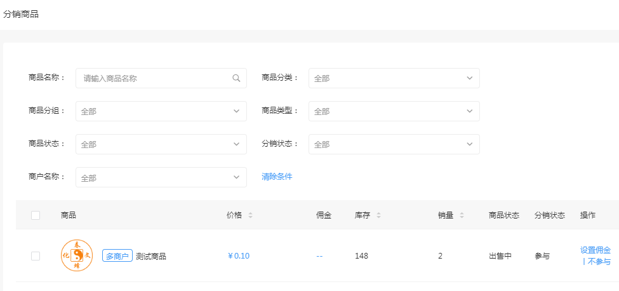Click 不参与 in the operation column

(598, 262)
